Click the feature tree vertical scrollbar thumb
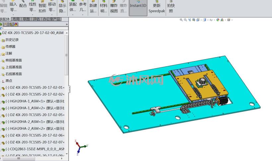The image size is (272, 161). (x=66, y=55)
